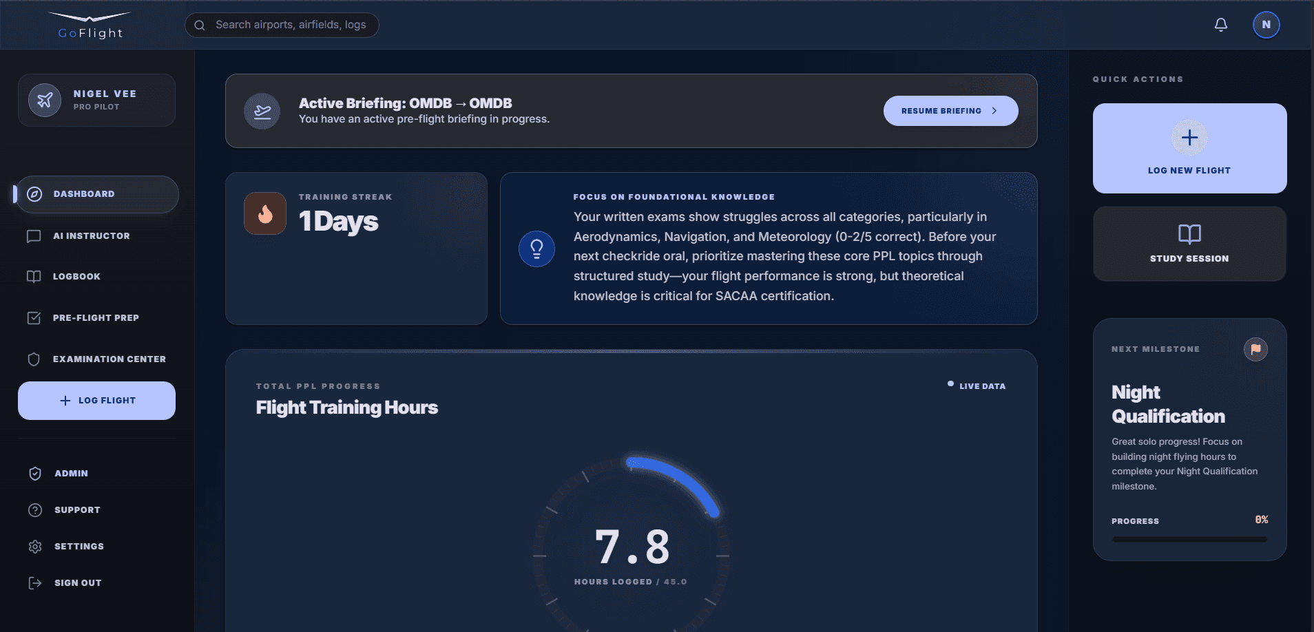Click the Active Briefing OMDB → OMDB title
Screen dimensions: 1314x632
coord(405,103)
